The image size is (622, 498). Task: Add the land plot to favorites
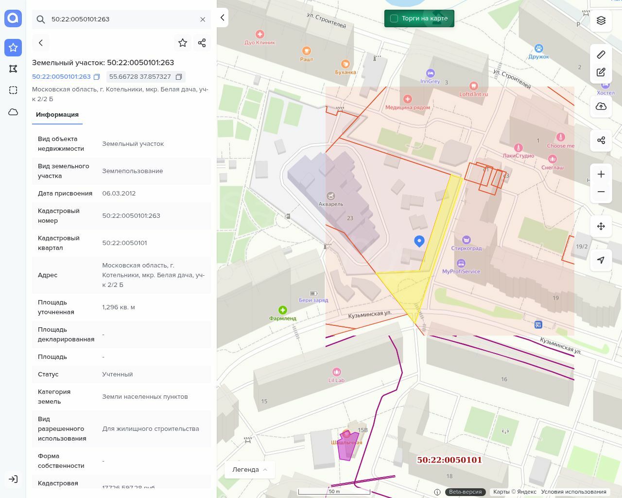point(183,43)
